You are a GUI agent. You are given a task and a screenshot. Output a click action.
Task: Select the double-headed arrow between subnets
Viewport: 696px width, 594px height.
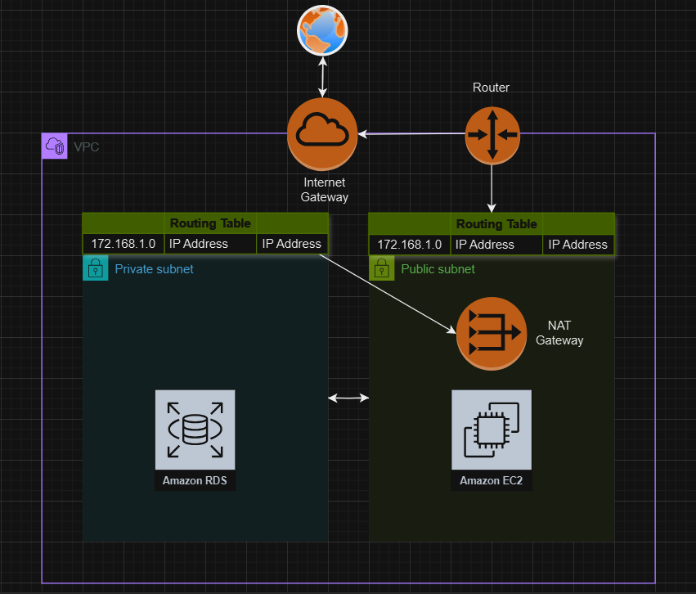(x=348, y=398)
